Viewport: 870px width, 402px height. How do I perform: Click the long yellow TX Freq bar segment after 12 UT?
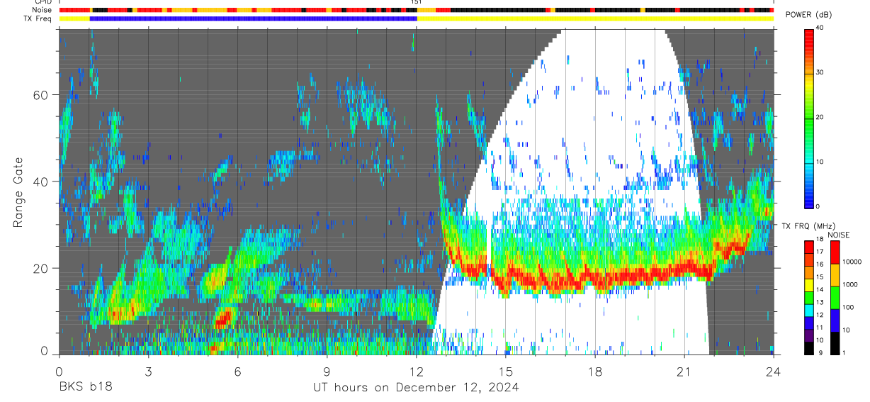[x=595, y=18]
